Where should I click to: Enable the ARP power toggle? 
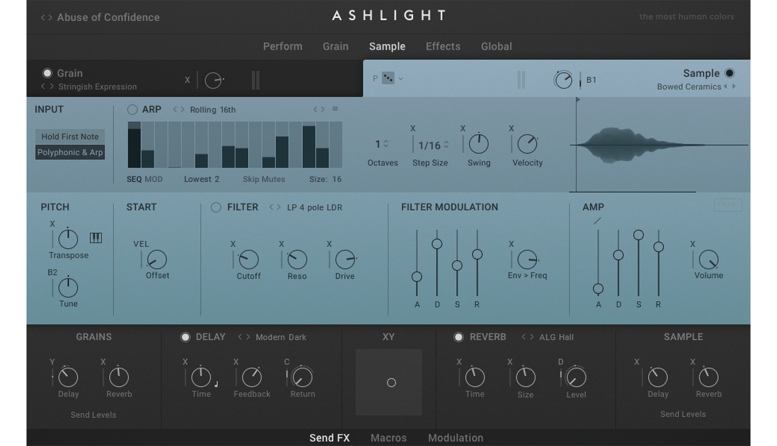point(132,109)
